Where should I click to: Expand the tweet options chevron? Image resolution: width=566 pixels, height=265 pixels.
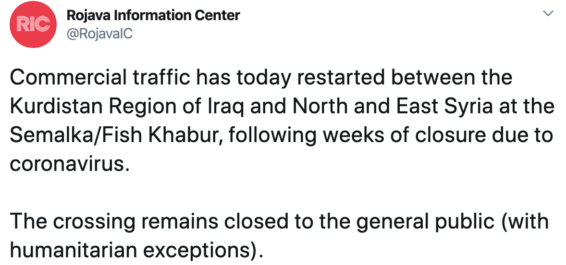click(548, 14)
